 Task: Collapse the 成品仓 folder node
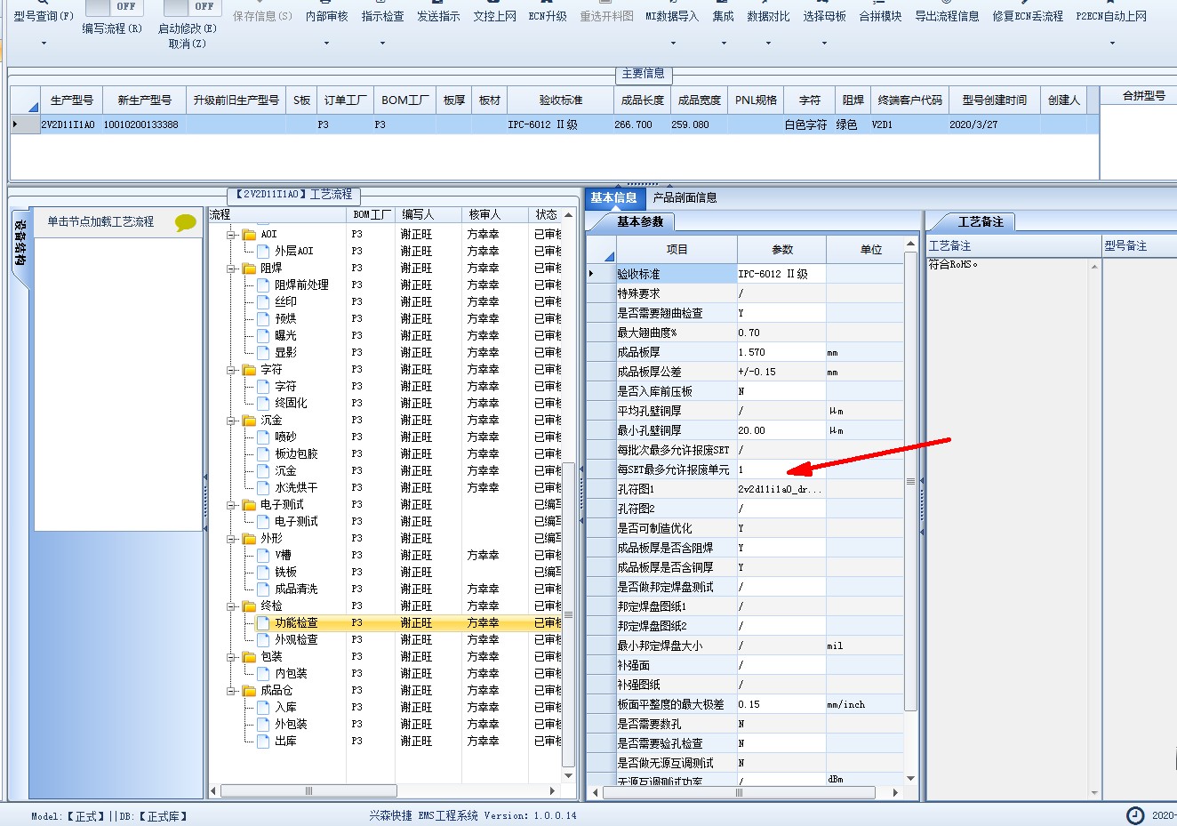point(230,691)
